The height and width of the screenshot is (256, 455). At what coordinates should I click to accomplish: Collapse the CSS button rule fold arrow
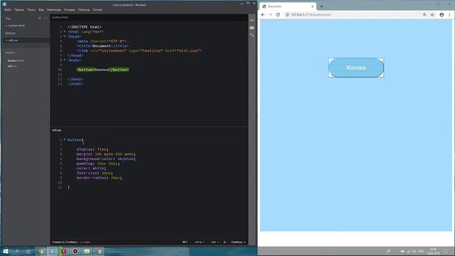click(x=65, y=139)
